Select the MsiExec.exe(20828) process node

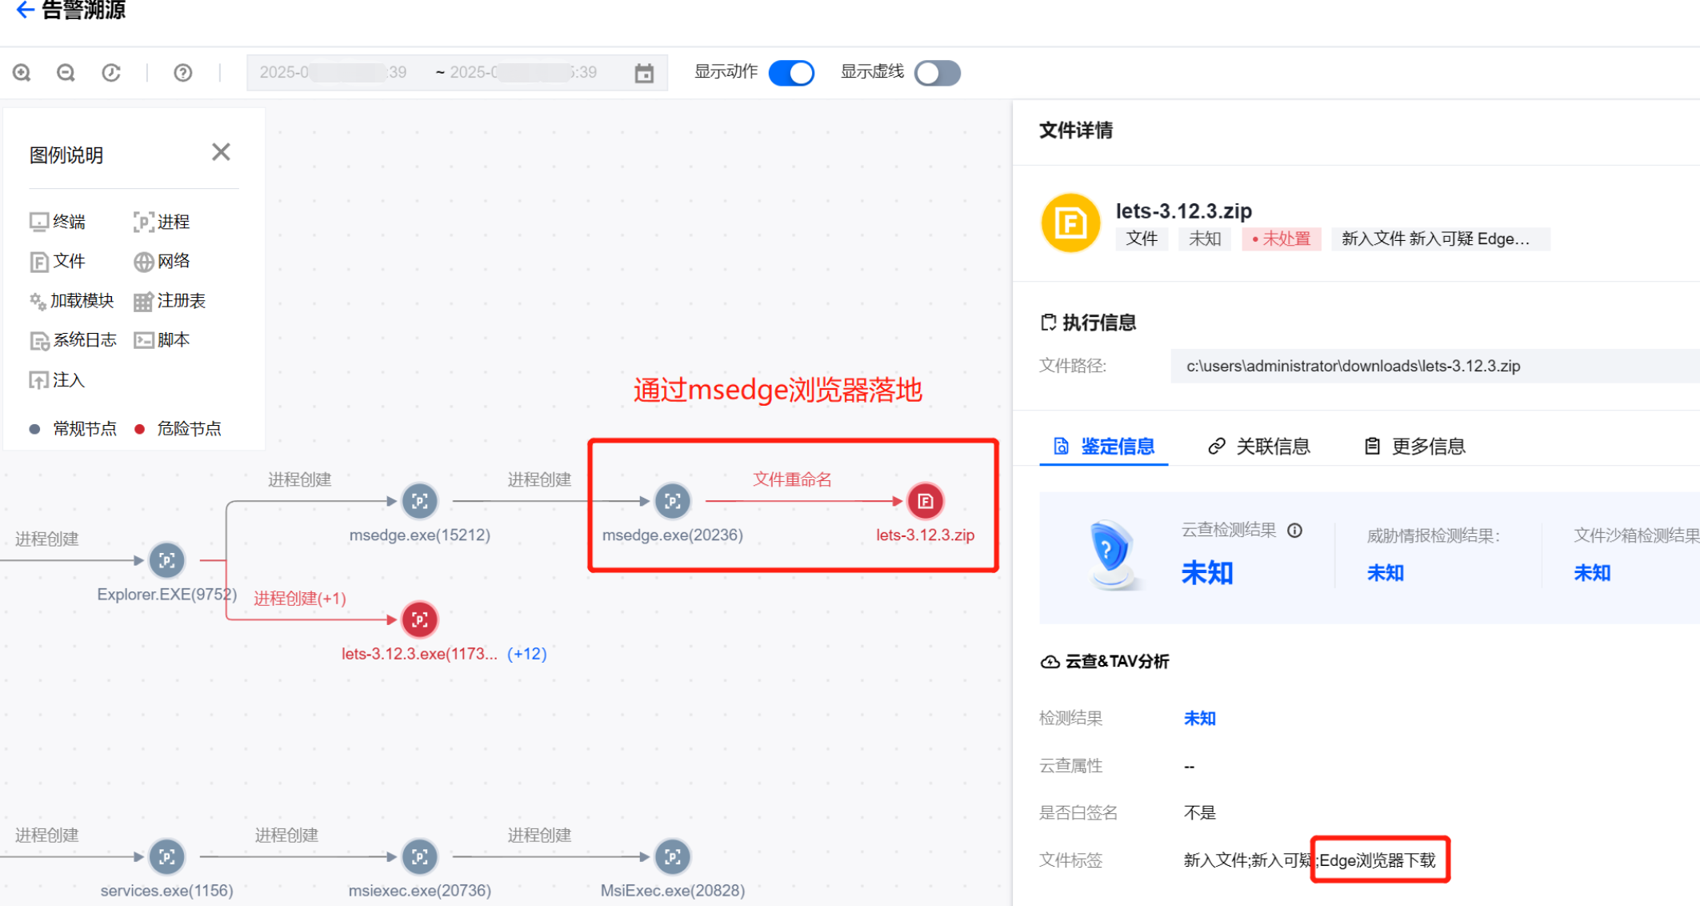point(672,856)
